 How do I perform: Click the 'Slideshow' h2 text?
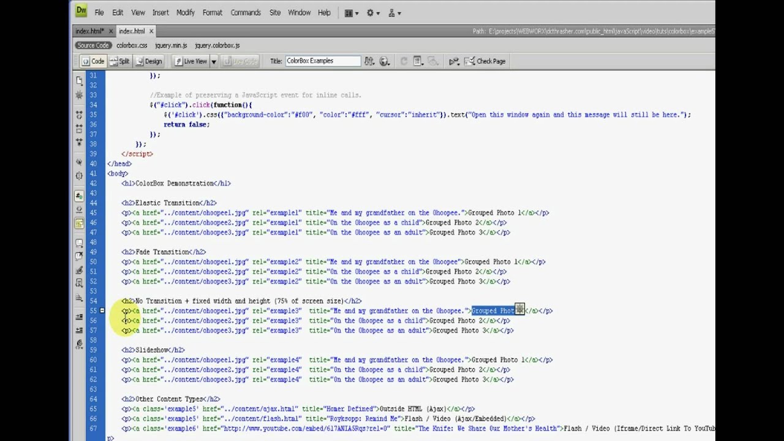[151, 350]
